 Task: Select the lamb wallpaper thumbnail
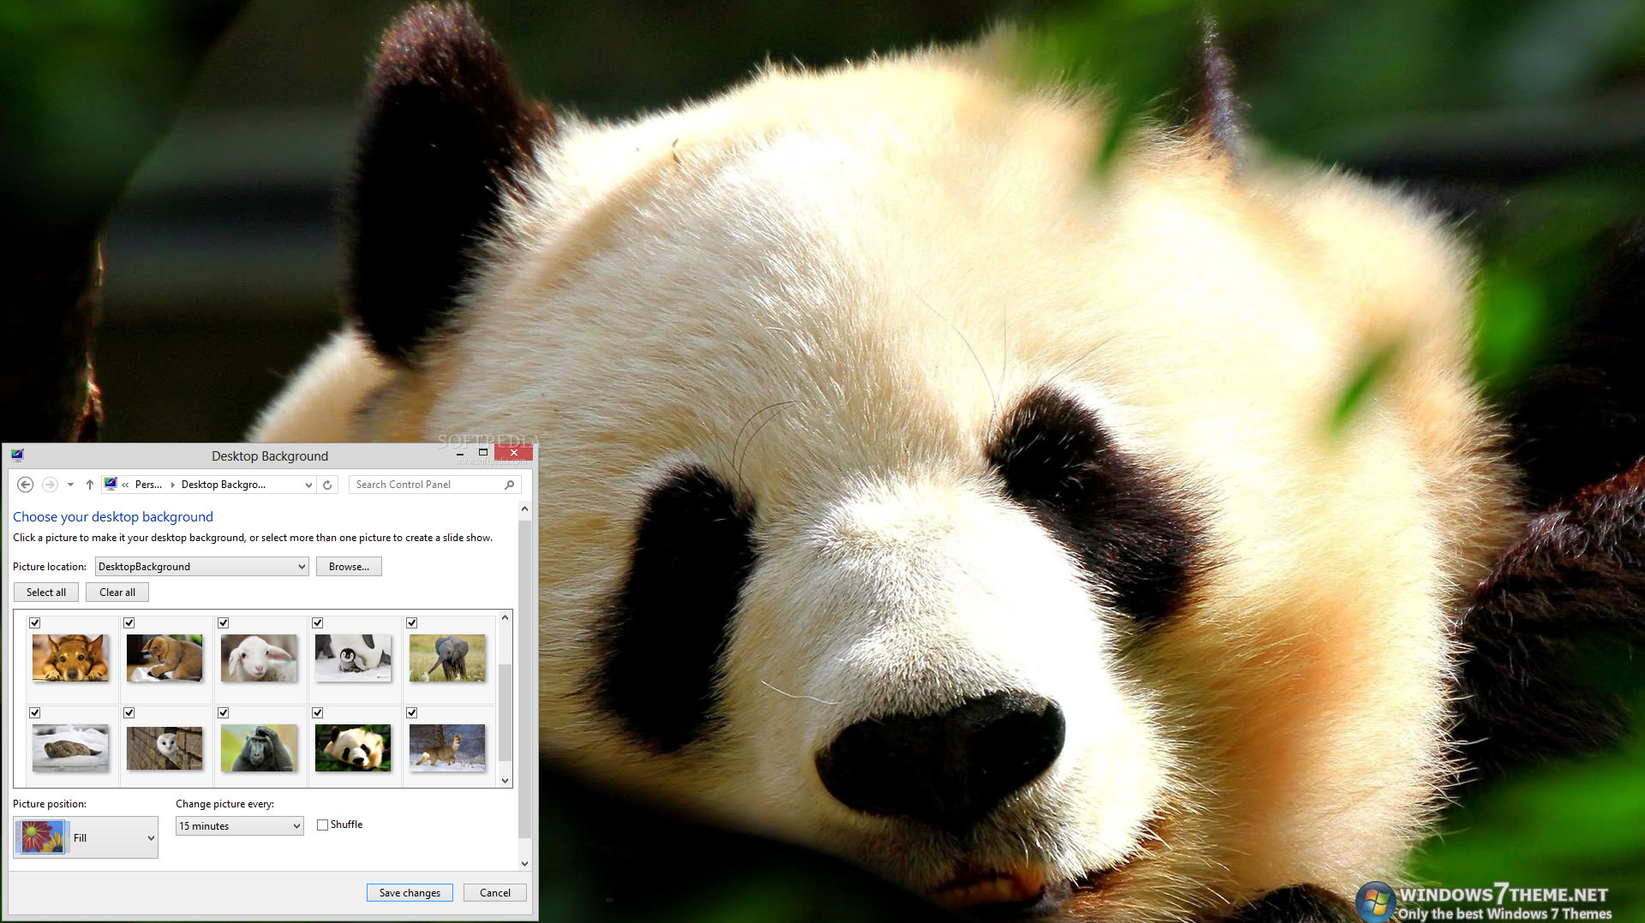[259, 658]
